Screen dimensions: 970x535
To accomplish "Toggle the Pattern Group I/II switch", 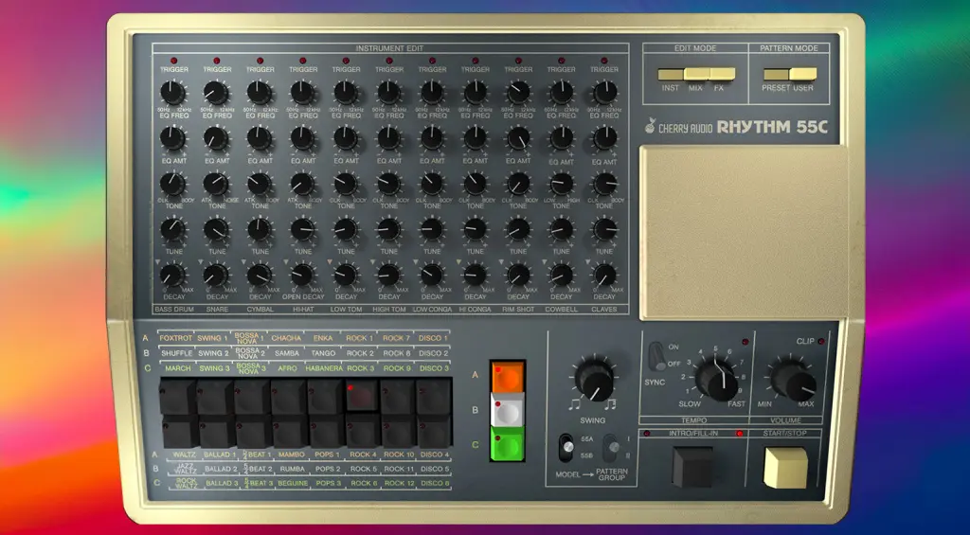I will coord(612,445).
